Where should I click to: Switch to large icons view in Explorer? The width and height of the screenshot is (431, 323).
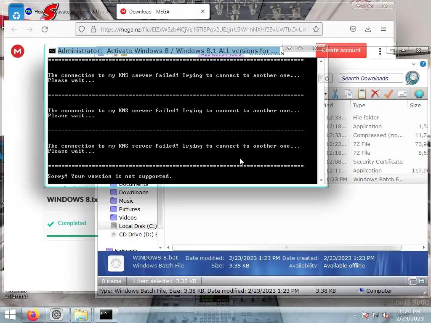click(422, 281)
